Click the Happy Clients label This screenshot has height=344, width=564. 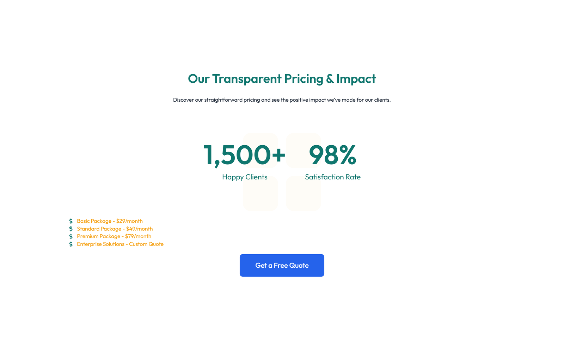pos(245,177)
